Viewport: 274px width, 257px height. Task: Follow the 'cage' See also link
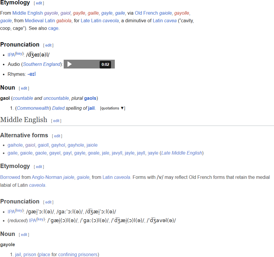click(x=53, y=28)
